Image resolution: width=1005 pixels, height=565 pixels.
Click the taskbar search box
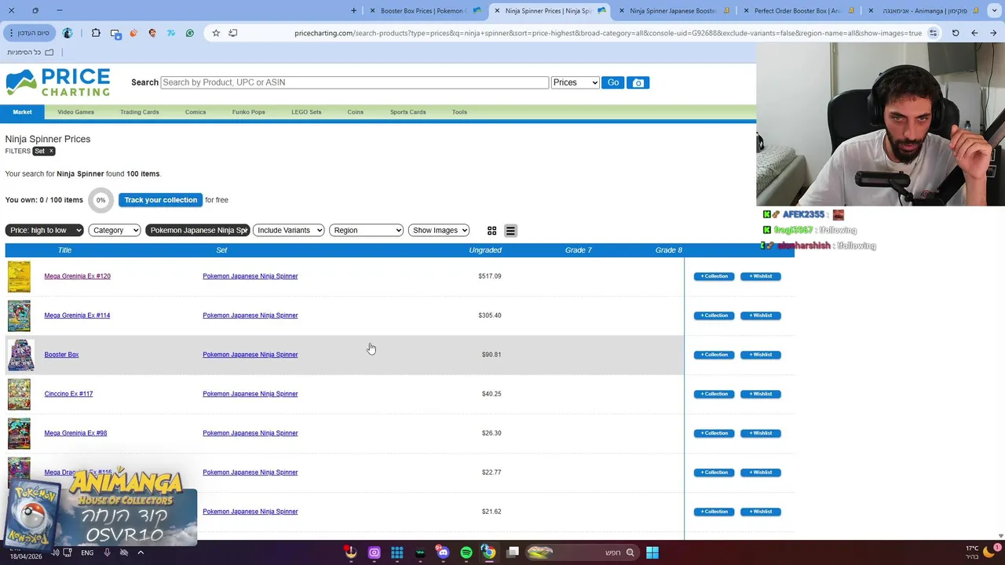tap(584, 552)
